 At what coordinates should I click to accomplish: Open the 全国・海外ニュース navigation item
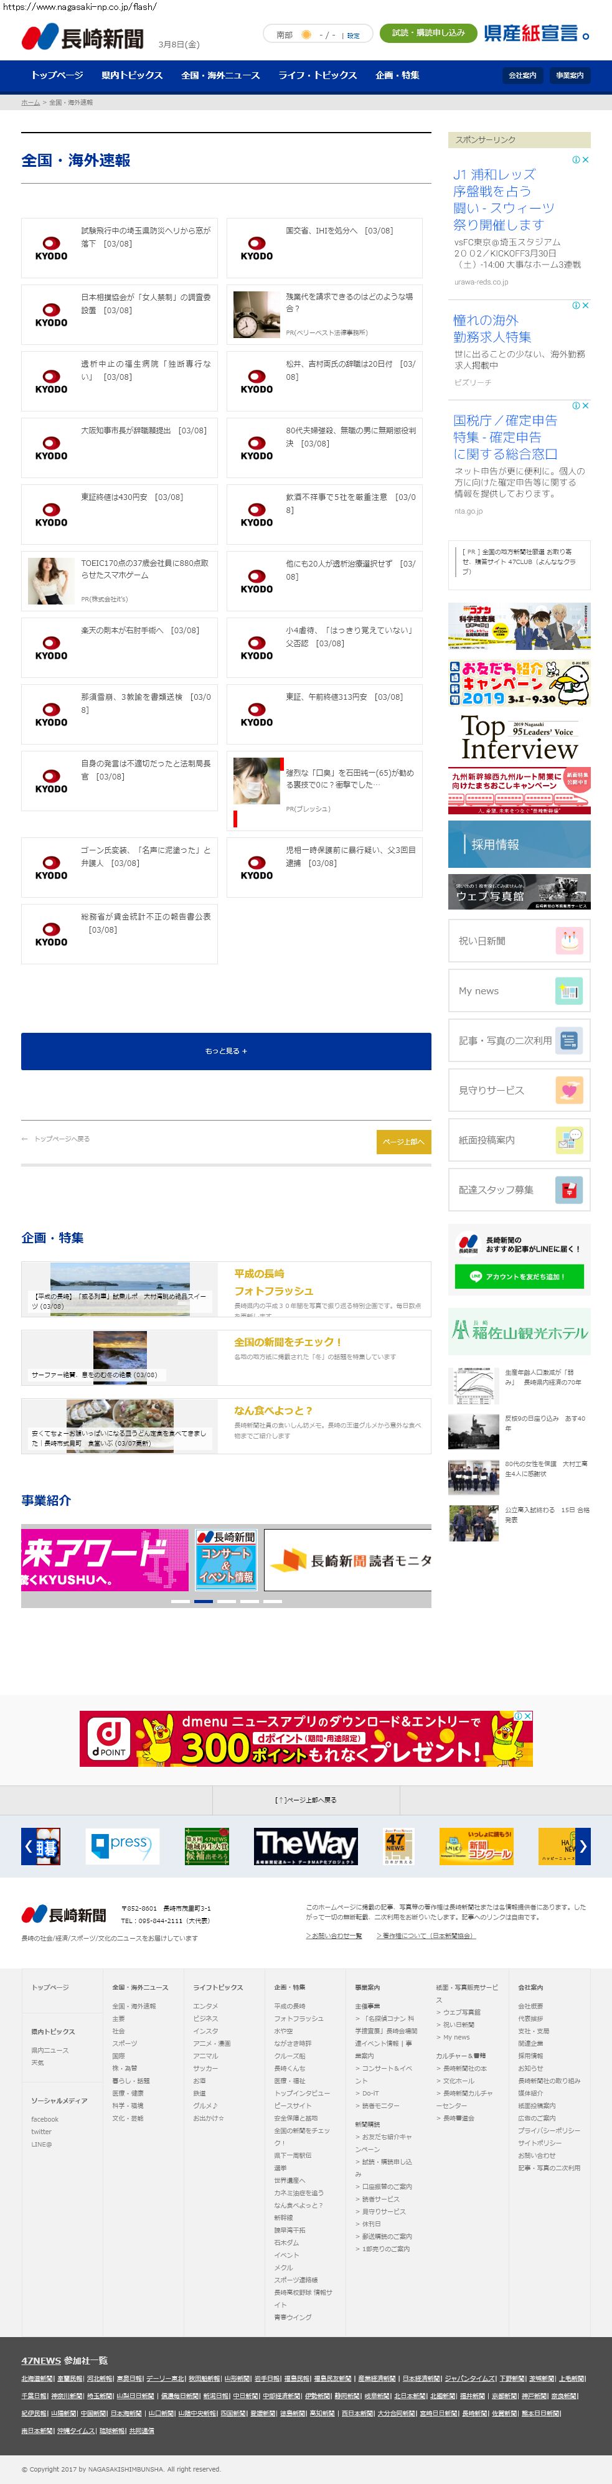click(220, 75)
